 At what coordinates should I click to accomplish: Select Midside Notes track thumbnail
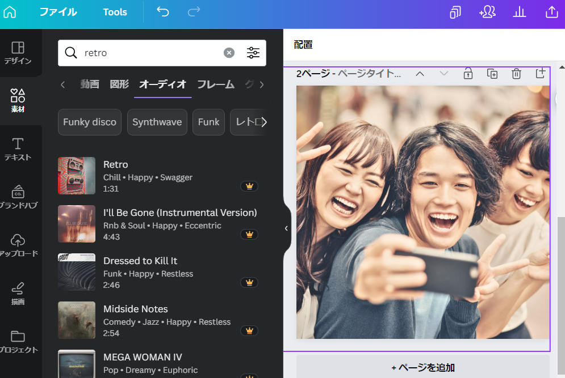coord(77,320)
